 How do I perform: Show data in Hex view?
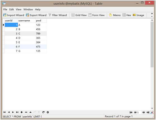(x=127, y=15)
